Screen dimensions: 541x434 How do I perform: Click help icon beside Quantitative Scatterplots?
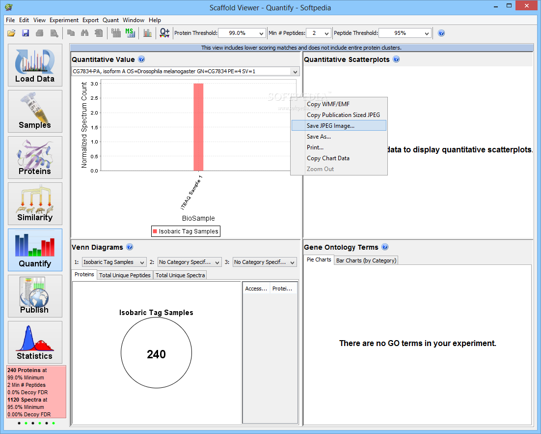click(x=397, y=59)
